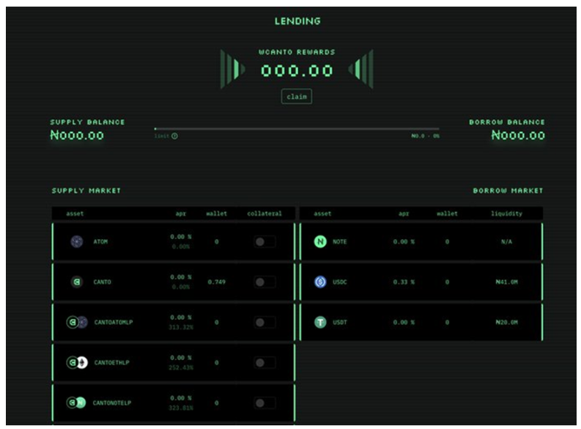The image size is (581, 429).
Task: Click the USDT token icon
Action: pos(320,322)
